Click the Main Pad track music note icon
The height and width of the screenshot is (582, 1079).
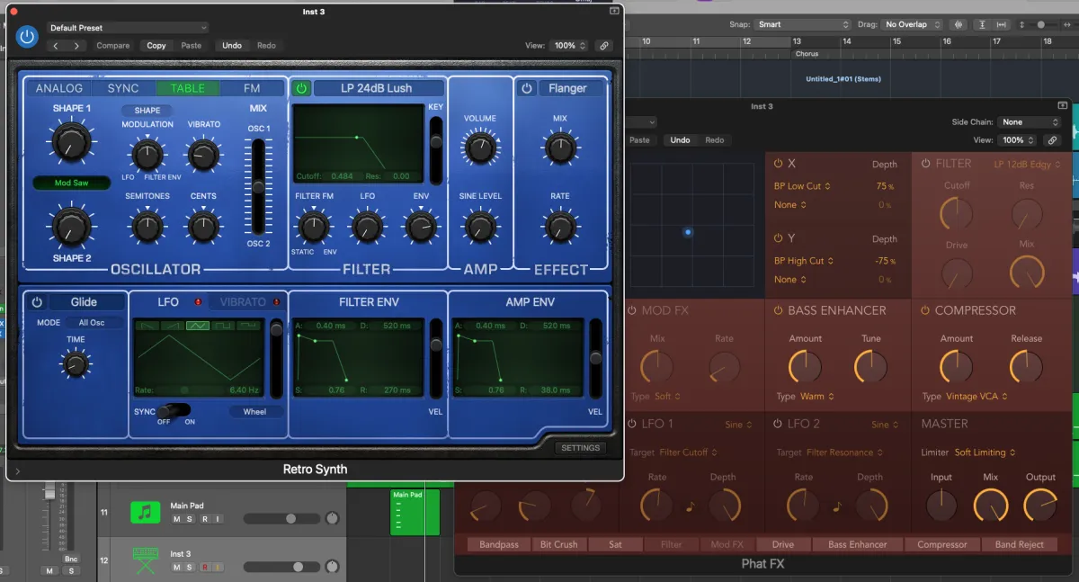click(x=144, y=512)
